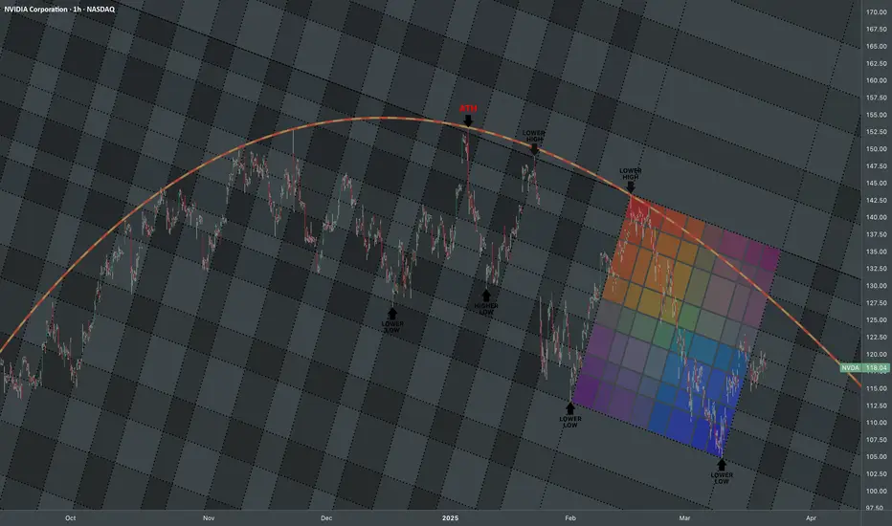The width and height of the screenshot is (892, 526).
Task: Click the 160.00 price axis label
Action: click(x=877, y=80)
